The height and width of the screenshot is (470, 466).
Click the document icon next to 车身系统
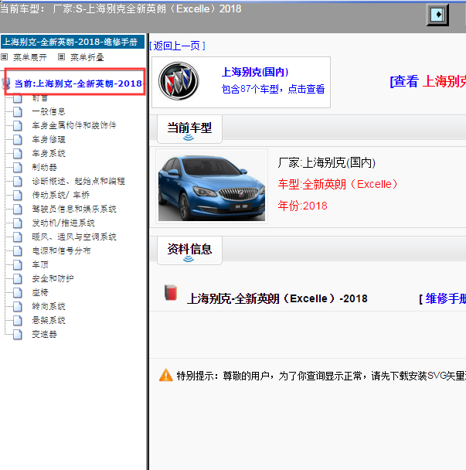18,154
